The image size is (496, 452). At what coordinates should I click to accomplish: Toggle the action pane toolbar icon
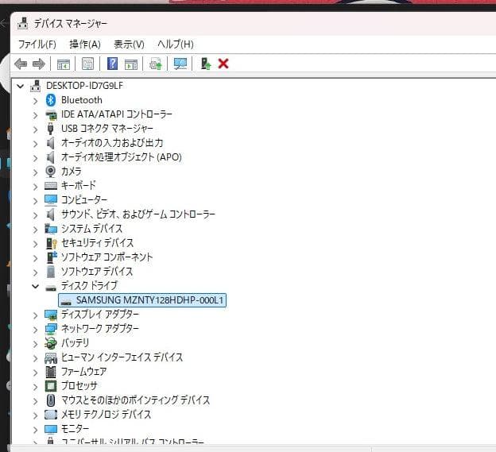coord(131,64)
